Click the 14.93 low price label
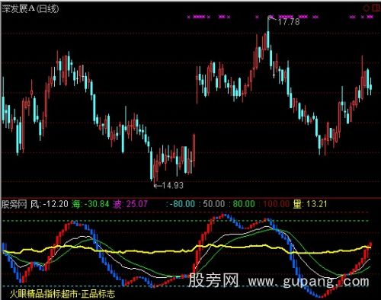 tap(172, 185)
